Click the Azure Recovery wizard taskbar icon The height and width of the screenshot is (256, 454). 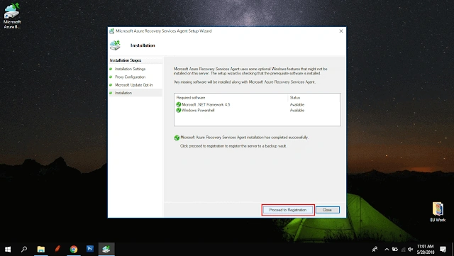106,249
